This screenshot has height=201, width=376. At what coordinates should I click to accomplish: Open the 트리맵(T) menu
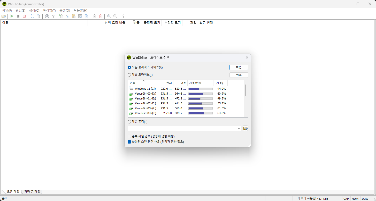(49, 10)
